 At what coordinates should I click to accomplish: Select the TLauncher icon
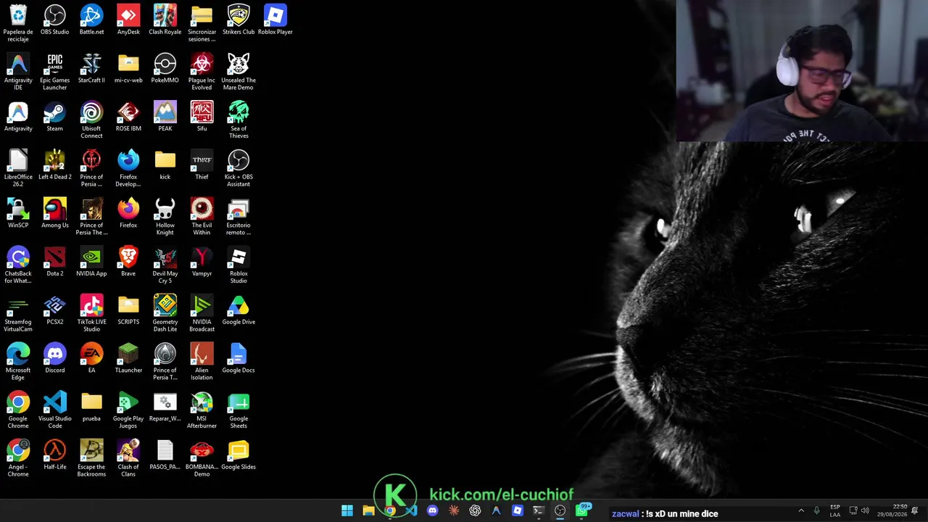click(128, 358)
